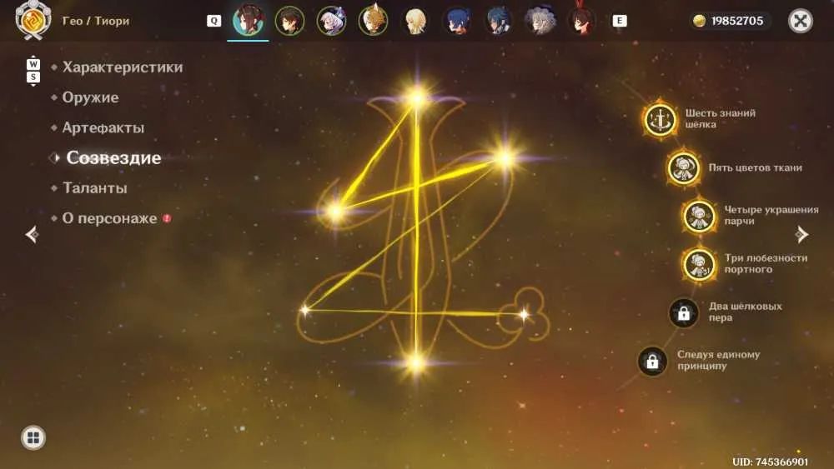
Task: Click the bright star on the constellation's left
Action: pyautogui.click(x=335, y=212)
